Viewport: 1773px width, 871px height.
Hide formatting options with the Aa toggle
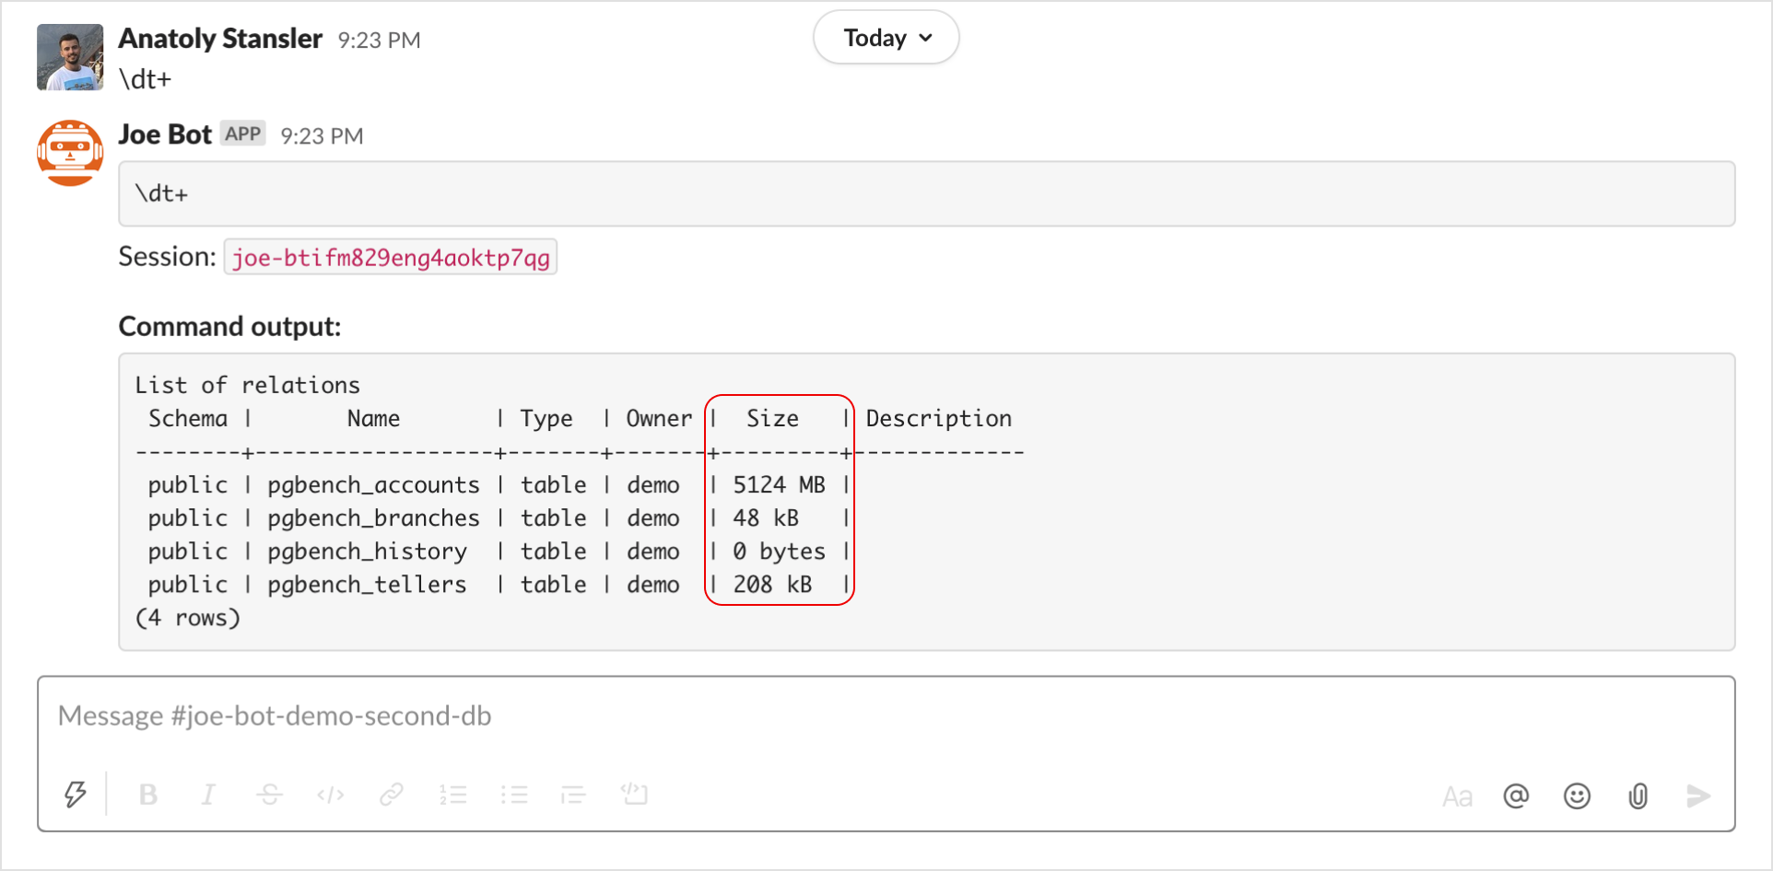(x=1457, y=796)
